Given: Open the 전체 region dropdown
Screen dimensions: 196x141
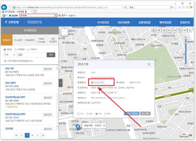Looking at the screenshot, I should click(x=10, y=55).
